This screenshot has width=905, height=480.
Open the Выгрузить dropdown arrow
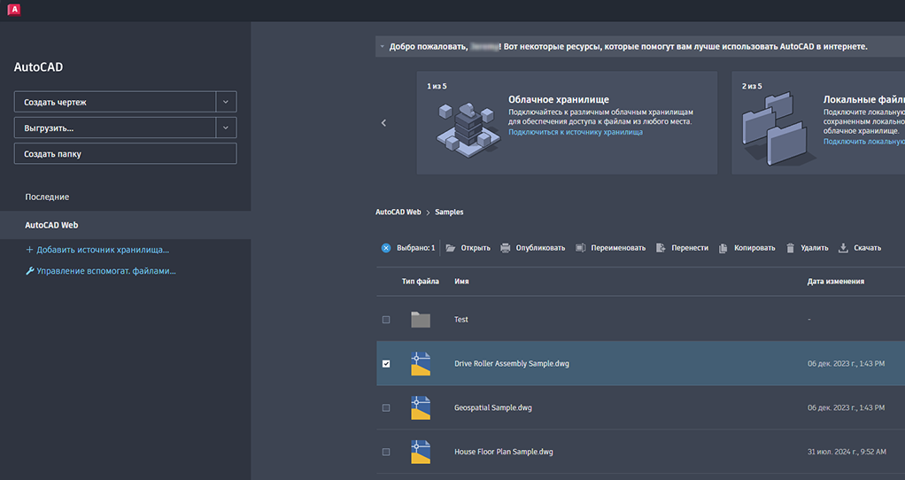pyautogui.click(x=227, y=128)
